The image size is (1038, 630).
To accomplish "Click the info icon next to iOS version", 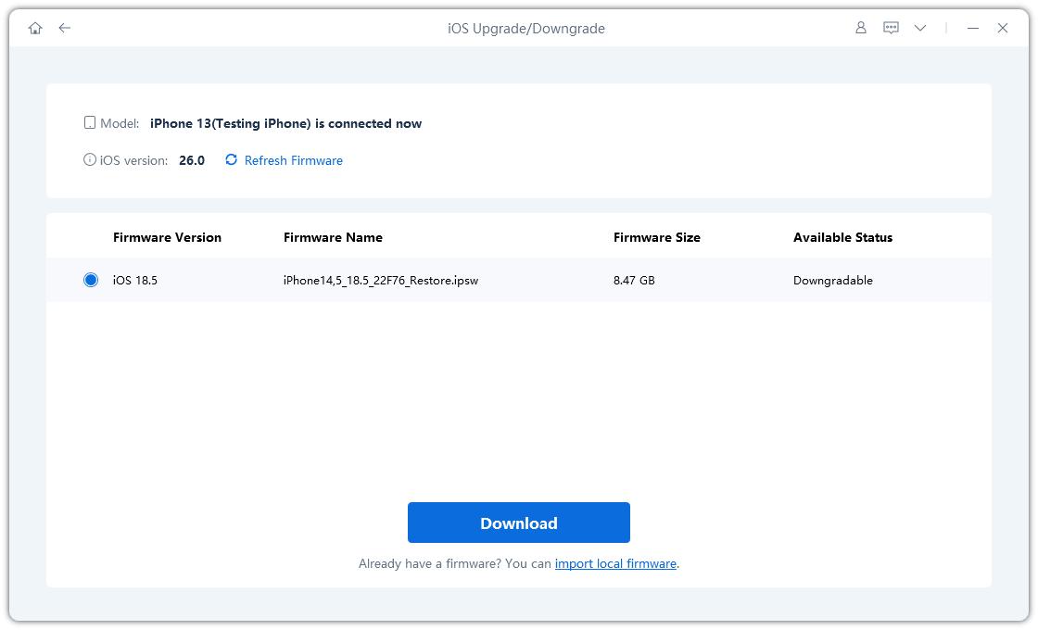I will pos(90,158).
